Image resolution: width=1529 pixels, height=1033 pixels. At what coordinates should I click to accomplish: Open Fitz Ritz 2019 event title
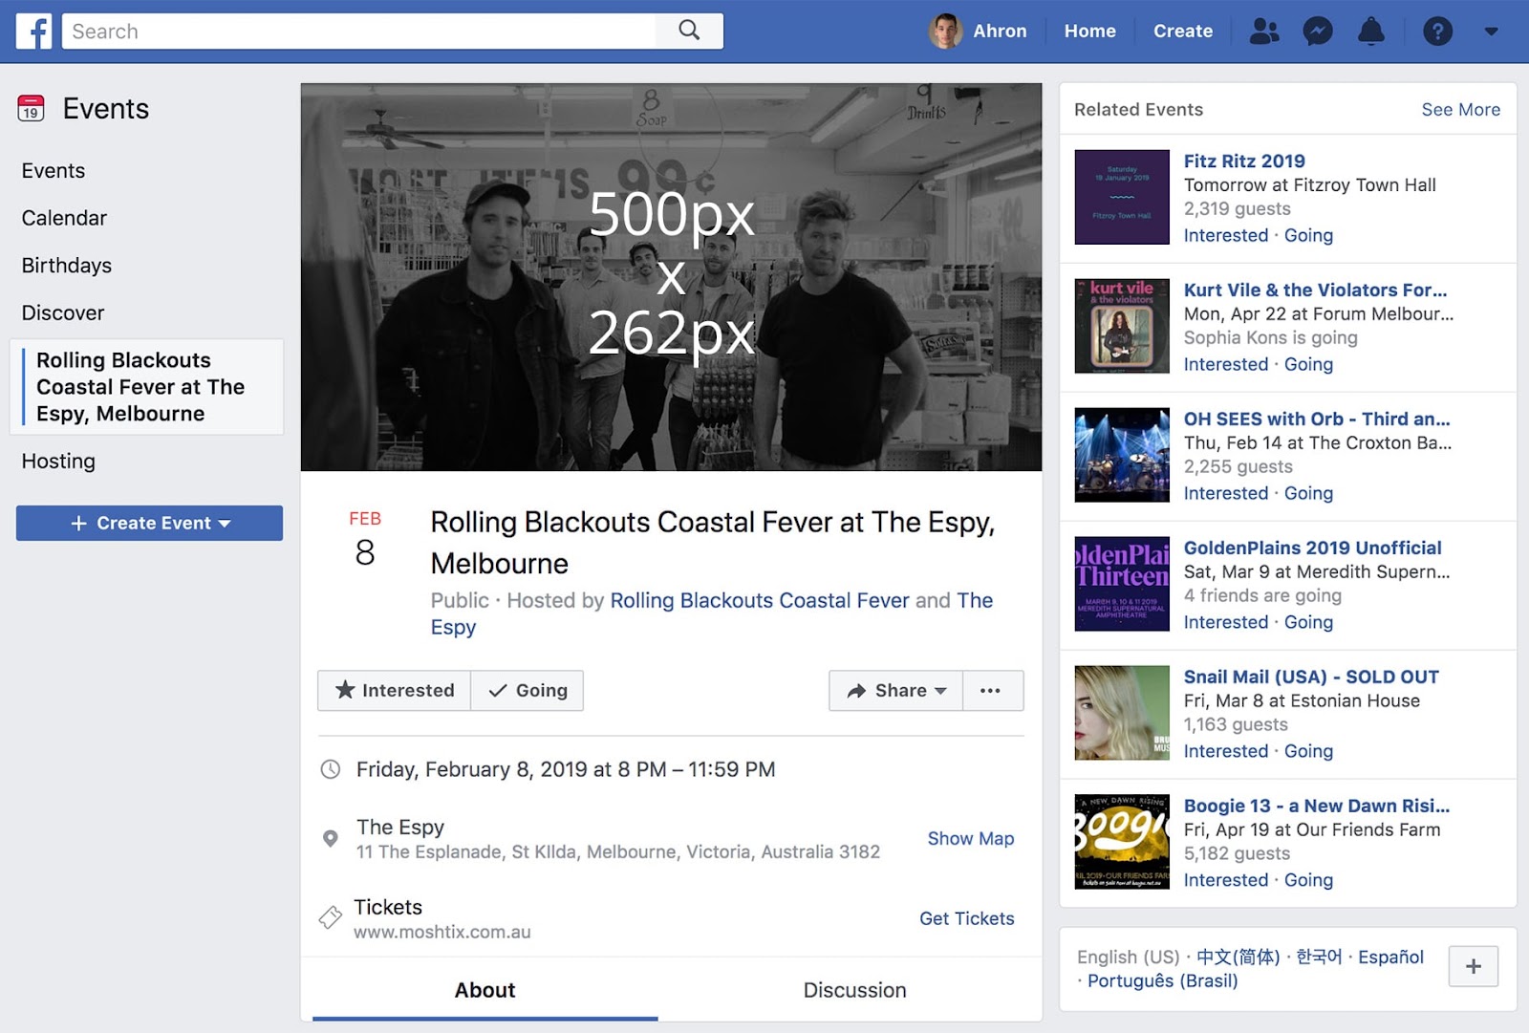click(x=1244, y=161)
